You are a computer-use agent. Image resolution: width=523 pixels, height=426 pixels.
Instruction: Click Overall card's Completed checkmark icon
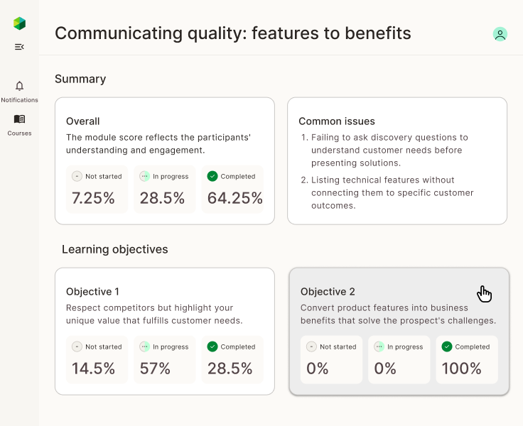tap(212, 176)
